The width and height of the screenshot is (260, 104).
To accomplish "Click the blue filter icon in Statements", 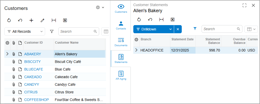I will (195, 29).
